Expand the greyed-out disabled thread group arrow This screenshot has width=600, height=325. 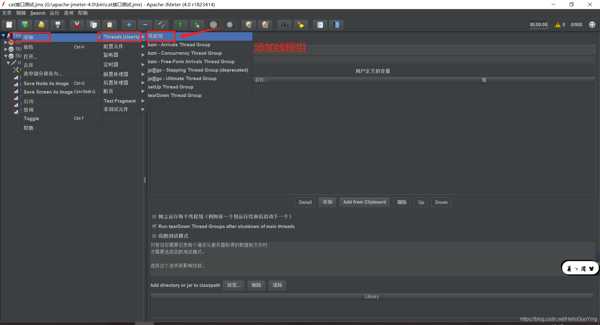point(6,42)
